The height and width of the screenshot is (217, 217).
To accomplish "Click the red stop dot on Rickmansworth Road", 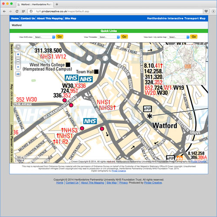I will pos(71,105).
